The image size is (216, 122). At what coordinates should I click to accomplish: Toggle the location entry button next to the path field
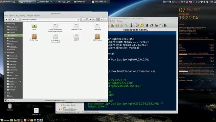click(x=83, y=20)
